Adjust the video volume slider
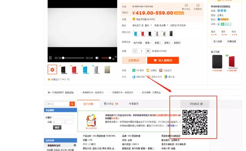 106,58
